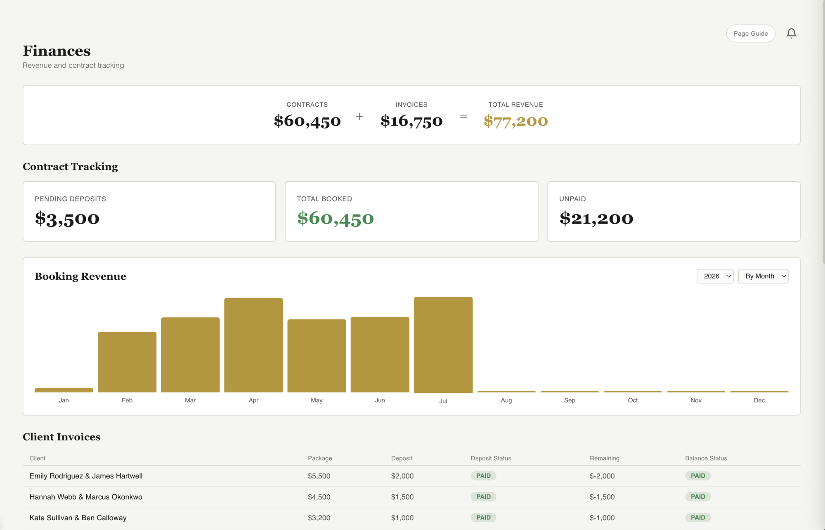The height and width of the screenshot is (530, 825).
Task: Sort by the Client column header
Action: pos(37,458)
